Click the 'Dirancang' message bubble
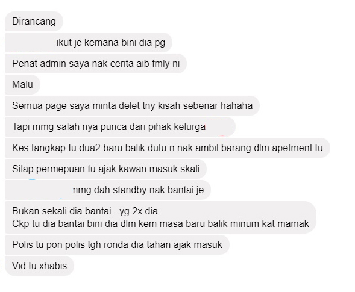355x292 pixels. tap(34, 22)
